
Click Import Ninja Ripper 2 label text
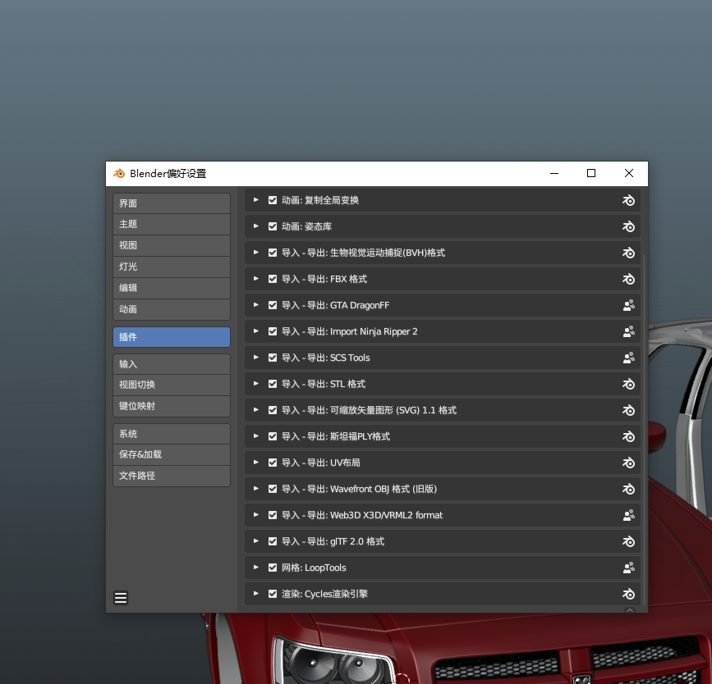pos(374,331)
